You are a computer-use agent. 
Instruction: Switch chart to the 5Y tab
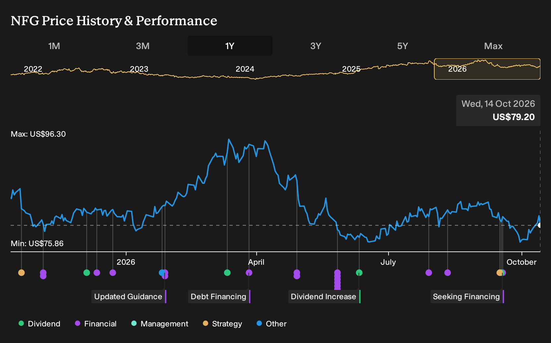[x=402, y=46]
